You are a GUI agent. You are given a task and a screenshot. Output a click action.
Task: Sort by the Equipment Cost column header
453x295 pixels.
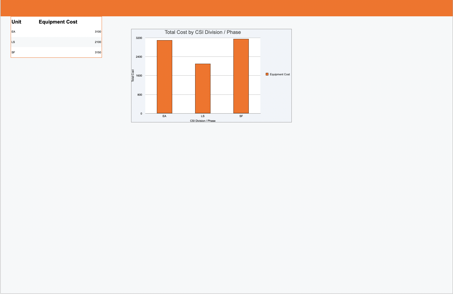click(58, 22)
